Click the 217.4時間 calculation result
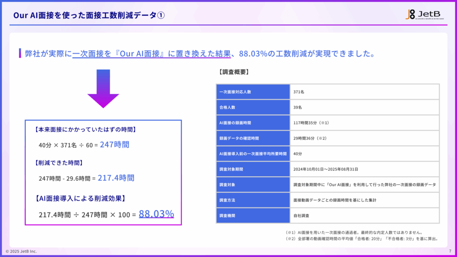The width and height of the screenshot is (457, 257). 117,178
